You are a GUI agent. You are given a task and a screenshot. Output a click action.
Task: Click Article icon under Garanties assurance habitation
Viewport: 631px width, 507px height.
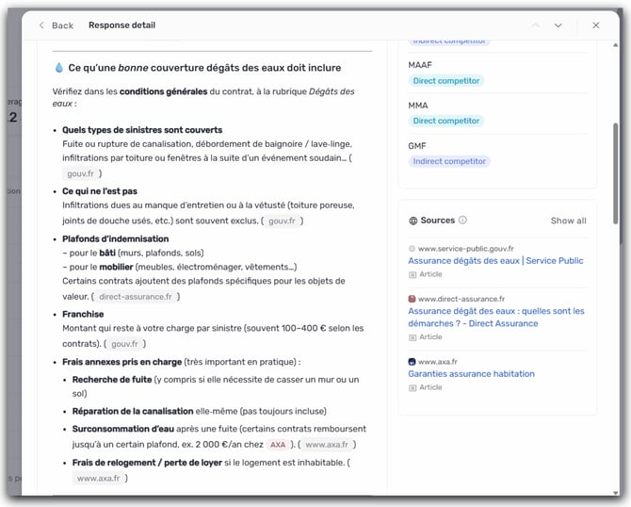(413, 388)
